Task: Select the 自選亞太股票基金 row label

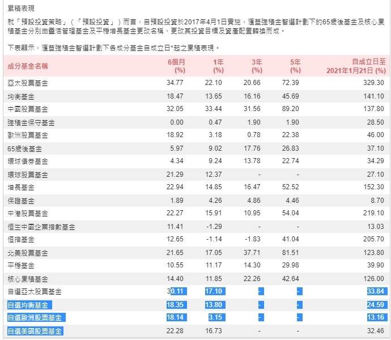Action: coord(35,292)
